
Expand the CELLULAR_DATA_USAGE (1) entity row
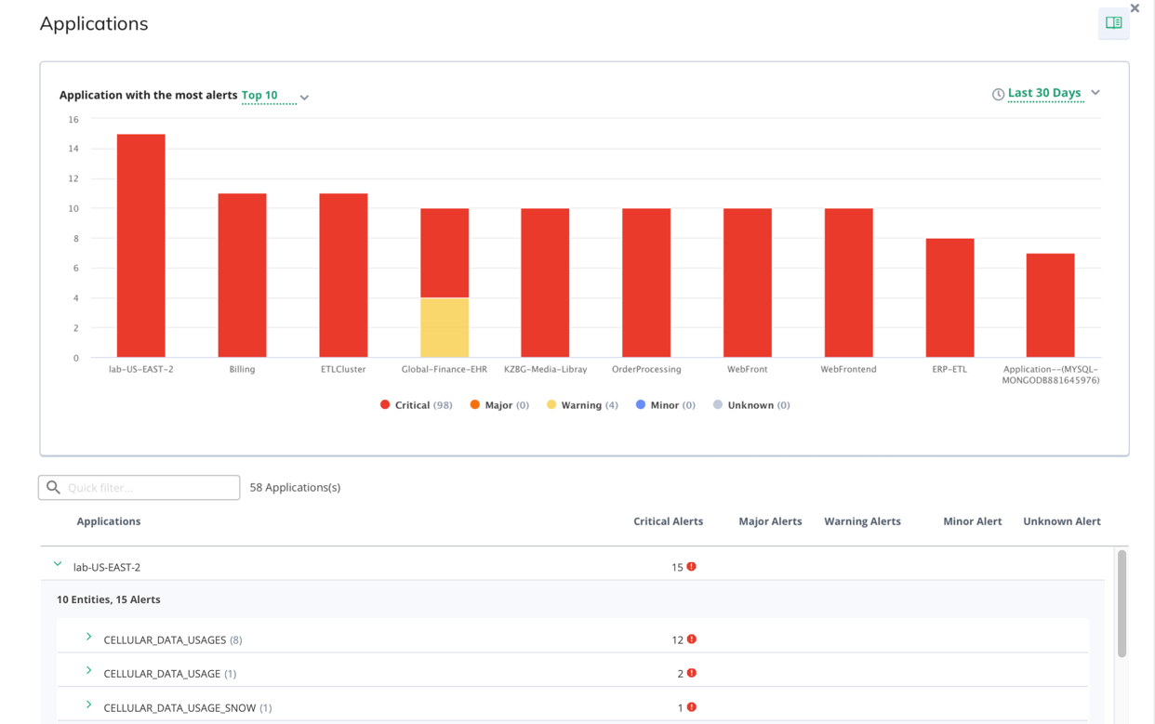click(x=89, y=671)
